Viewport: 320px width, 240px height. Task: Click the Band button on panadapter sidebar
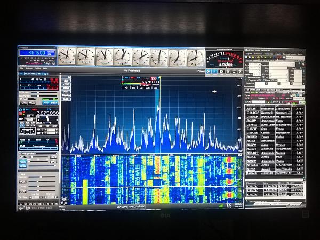pyautogui.click(x=66, y=87)
